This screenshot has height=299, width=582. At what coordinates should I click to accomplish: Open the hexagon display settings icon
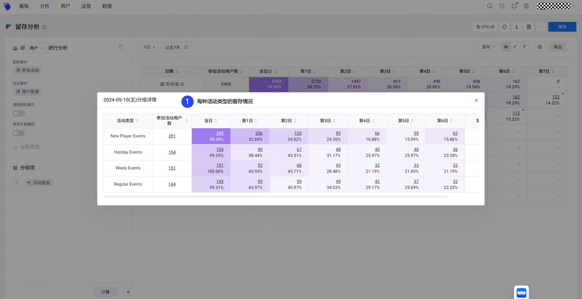(x=540, y=47)
